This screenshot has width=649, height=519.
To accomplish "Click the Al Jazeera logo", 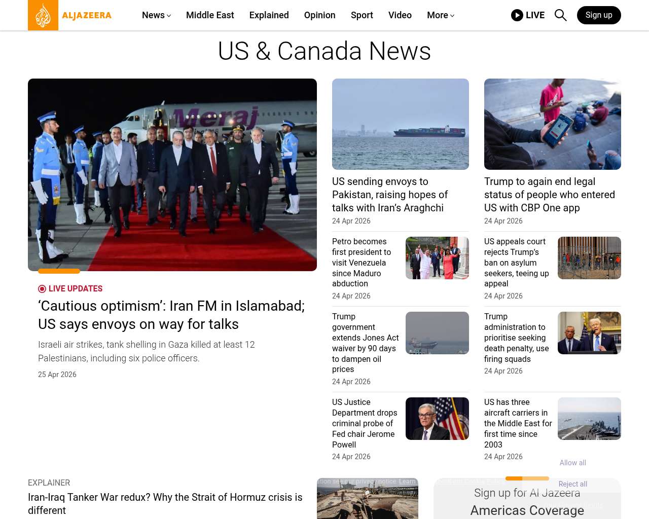I will tap(70, 15).
